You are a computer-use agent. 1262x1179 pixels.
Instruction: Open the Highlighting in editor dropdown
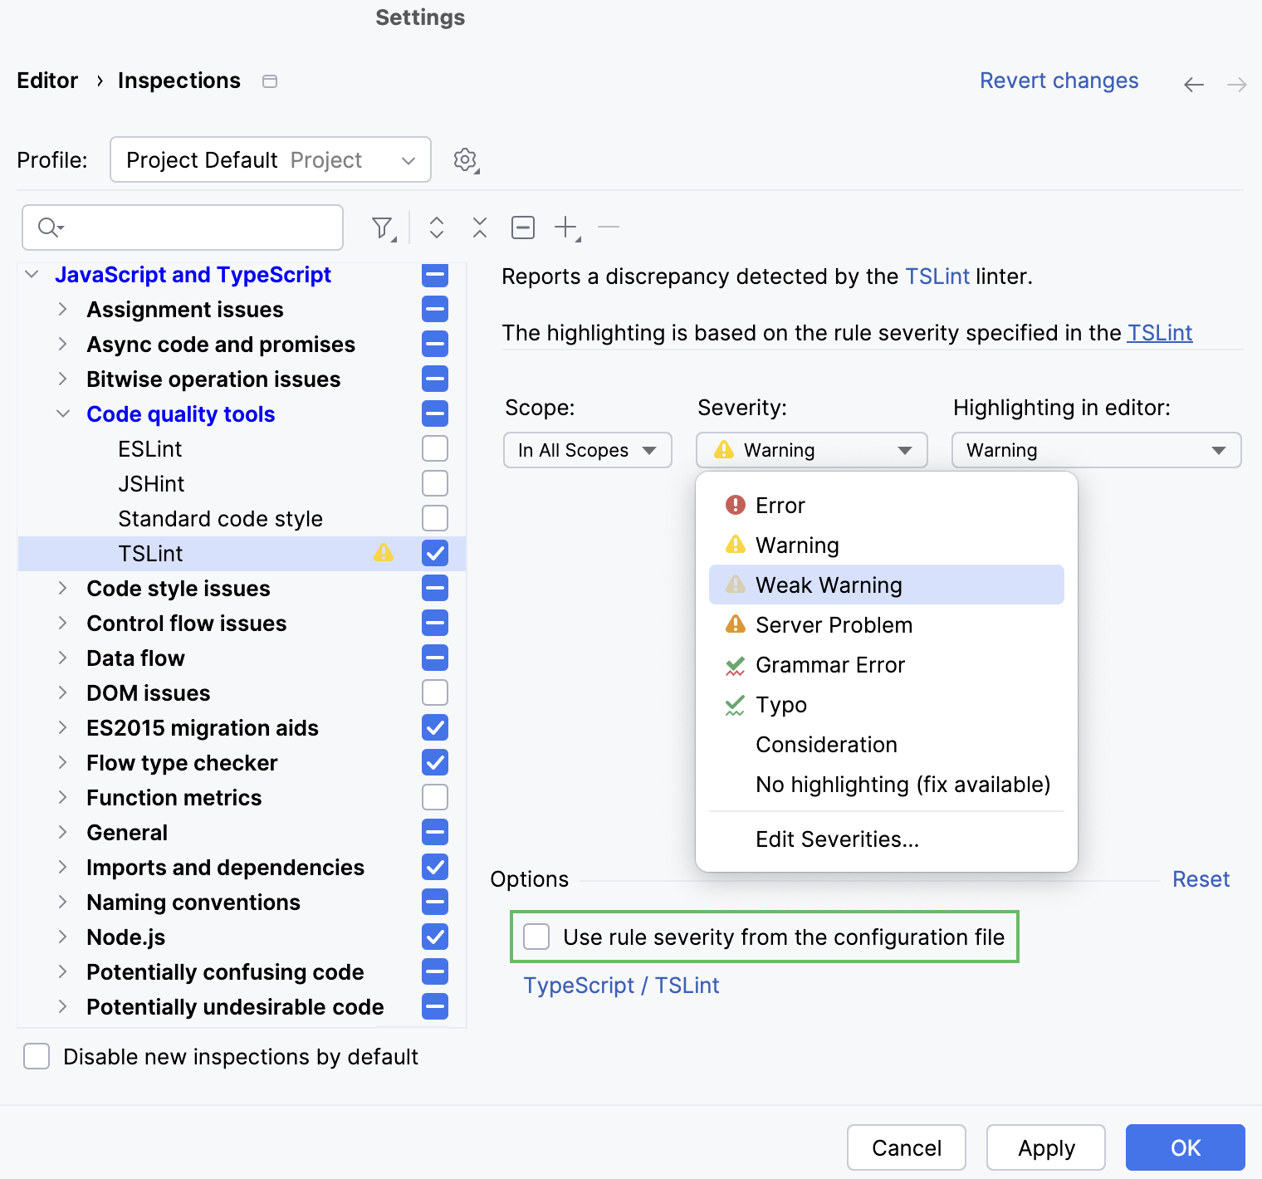(x=1095, y=450)
